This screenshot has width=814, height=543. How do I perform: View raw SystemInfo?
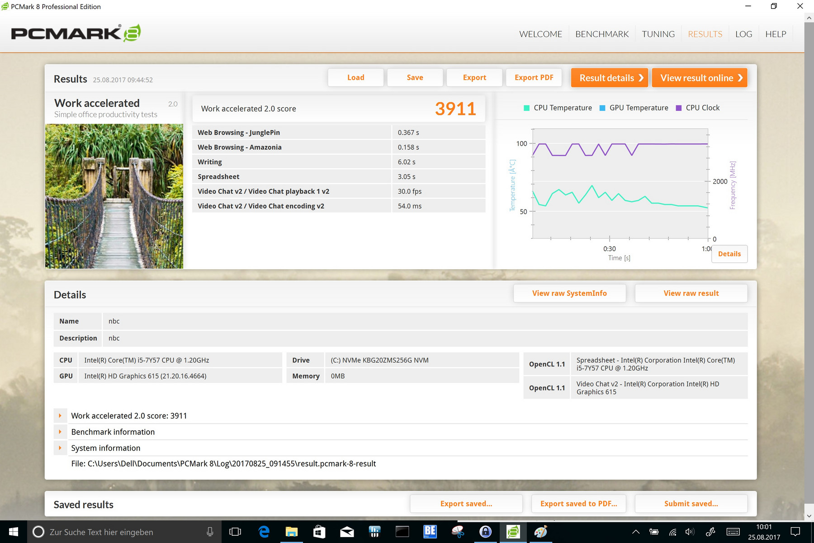pos(570,293)
